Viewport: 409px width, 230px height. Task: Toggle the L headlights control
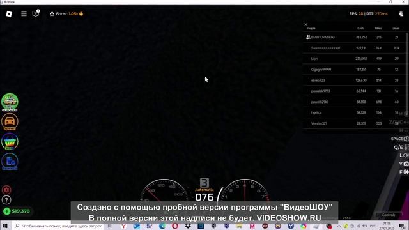point(404,155)
